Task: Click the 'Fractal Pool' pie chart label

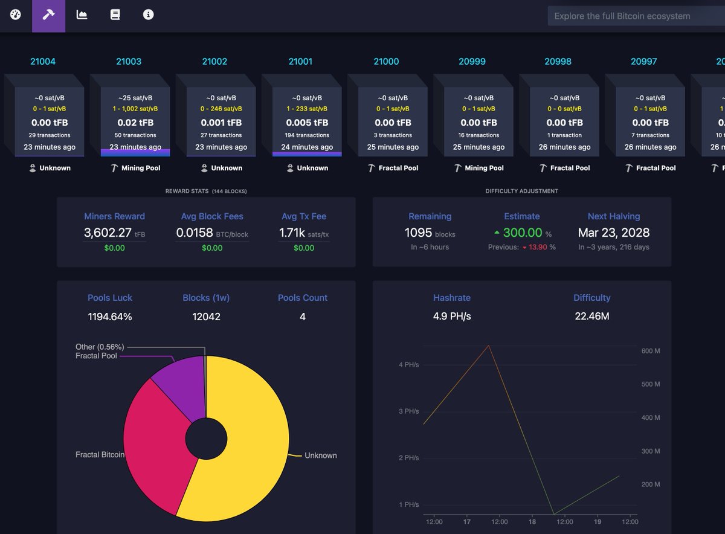Action: click(x=96, y=356)
